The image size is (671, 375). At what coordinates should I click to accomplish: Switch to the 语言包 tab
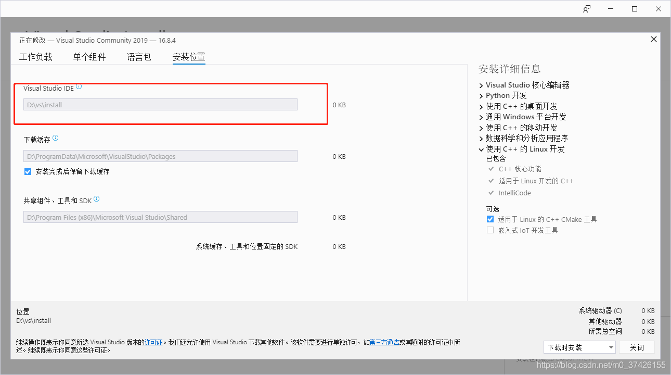coord(139,57)
